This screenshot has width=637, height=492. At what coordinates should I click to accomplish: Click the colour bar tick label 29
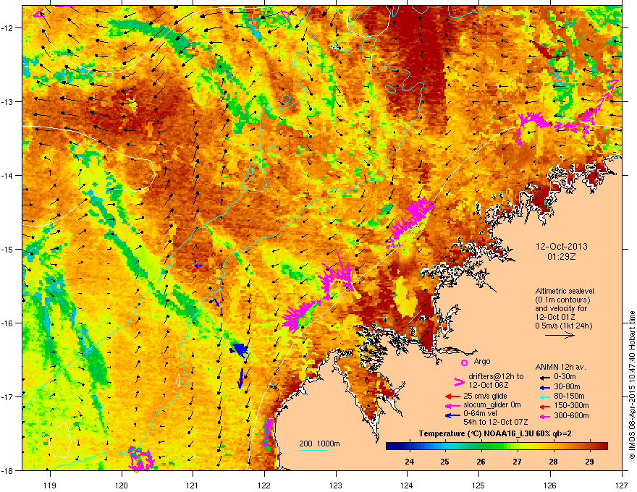click(589, 461)
